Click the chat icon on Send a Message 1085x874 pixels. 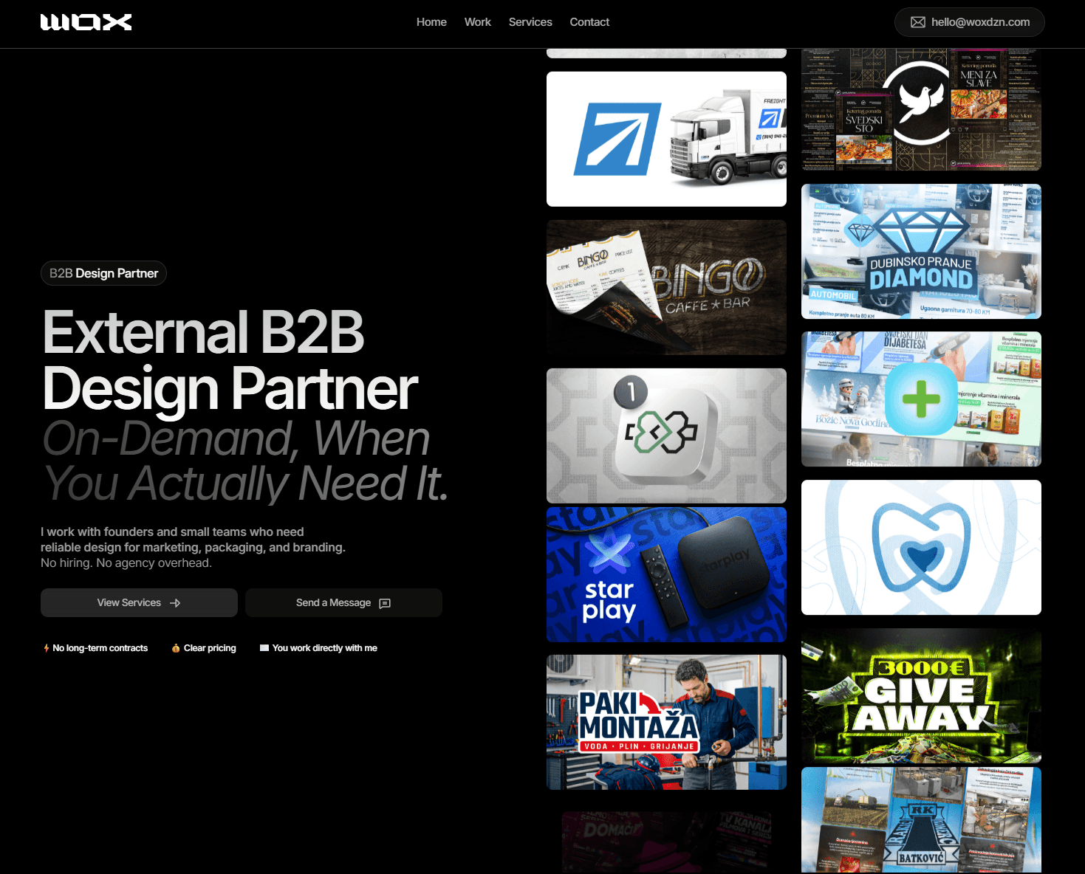[385, 603]
